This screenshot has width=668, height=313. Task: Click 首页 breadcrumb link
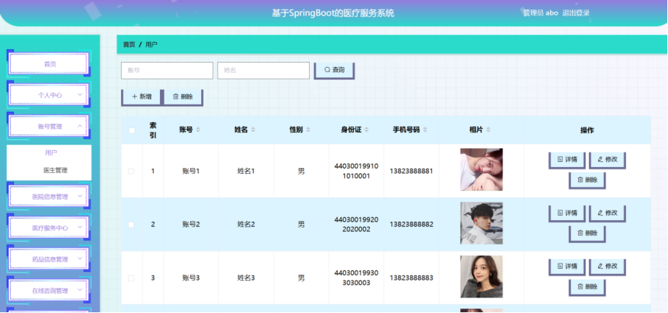point(129,44)
